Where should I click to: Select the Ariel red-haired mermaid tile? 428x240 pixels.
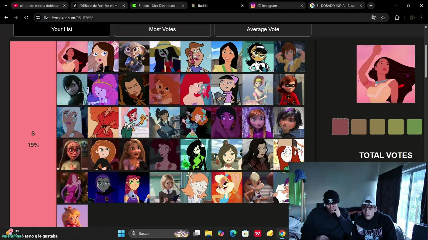[196, 89]
